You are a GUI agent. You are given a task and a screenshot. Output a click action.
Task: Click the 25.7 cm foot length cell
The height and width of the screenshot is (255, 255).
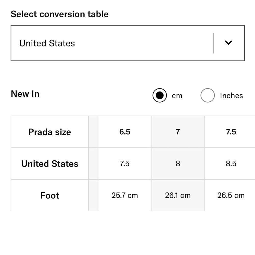point(125,195)
